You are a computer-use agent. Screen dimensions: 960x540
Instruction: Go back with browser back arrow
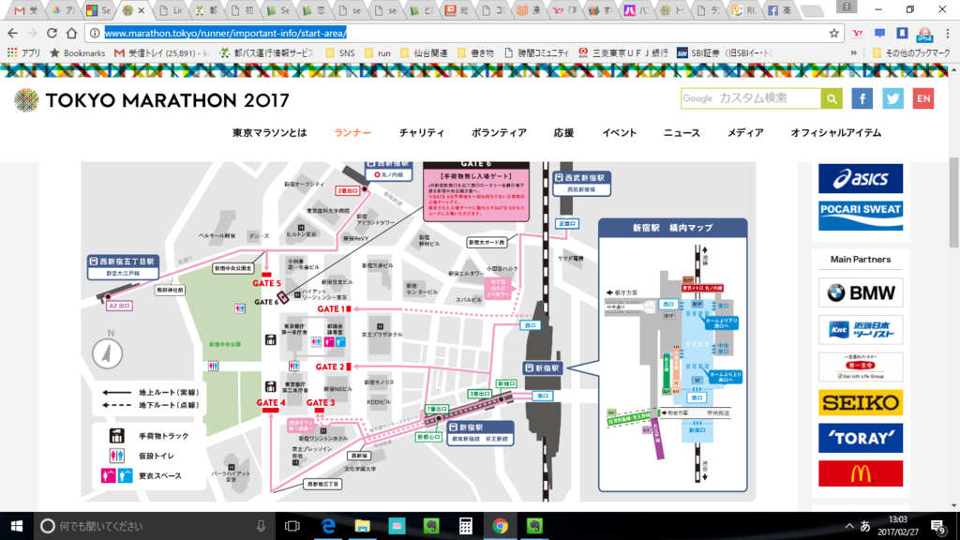pos(13,33)
